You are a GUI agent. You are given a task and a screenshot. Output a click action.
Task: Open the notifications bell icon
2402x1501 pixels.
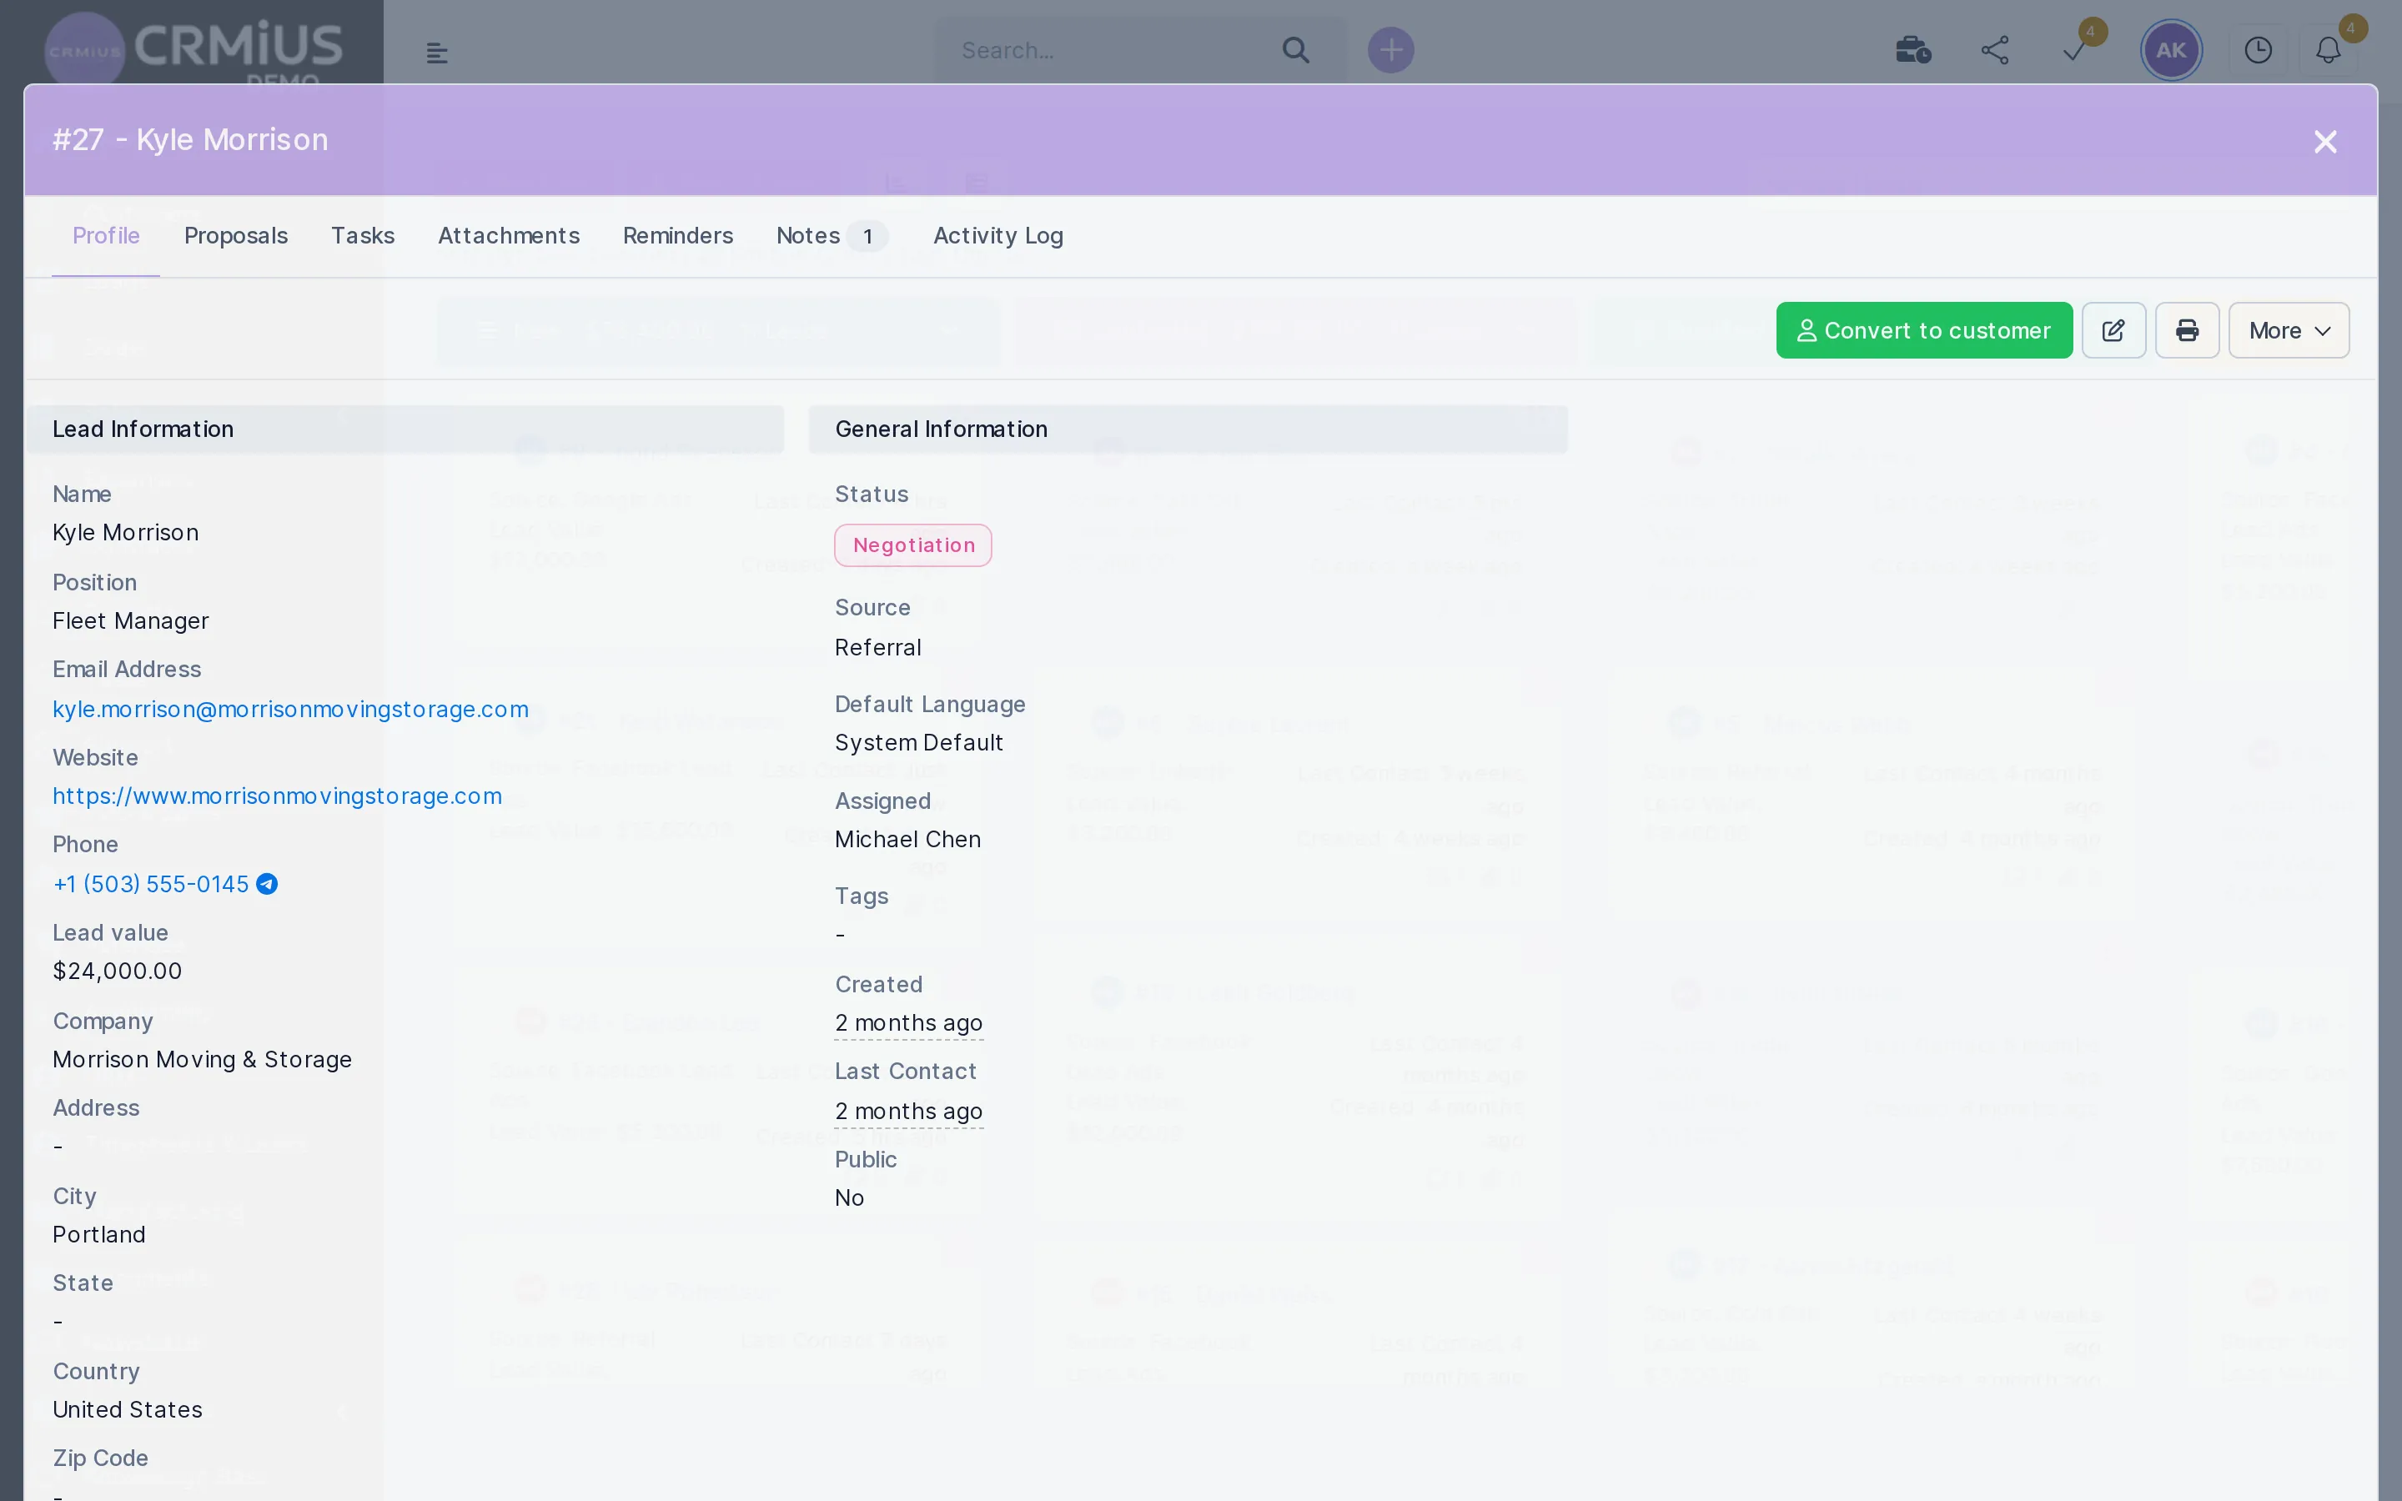[2328, 50]
